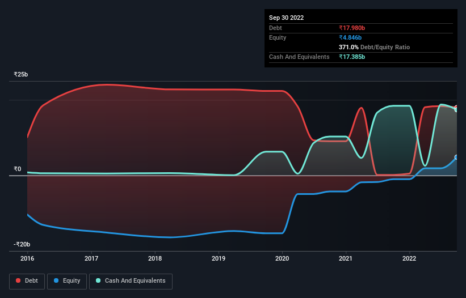Toggle the Debt series legend button

coord(27,281)
